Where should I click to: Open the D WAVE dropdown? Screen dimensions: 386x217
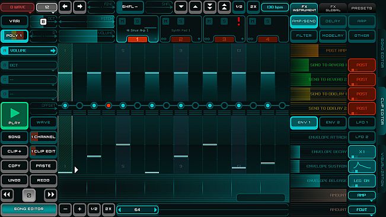(x=17, y=7)
